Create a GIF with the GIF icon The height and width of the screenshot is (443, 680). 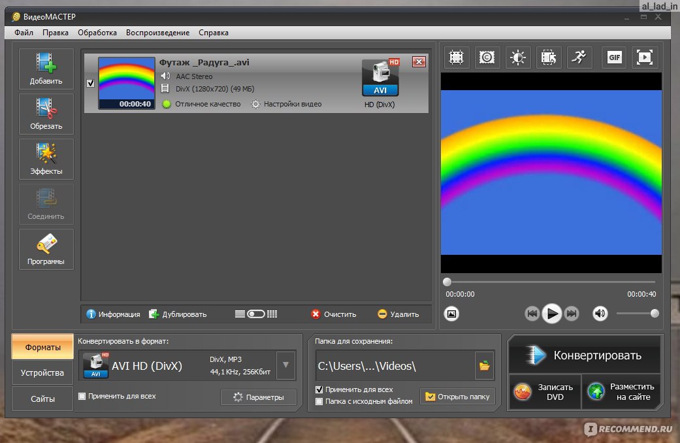614,57
